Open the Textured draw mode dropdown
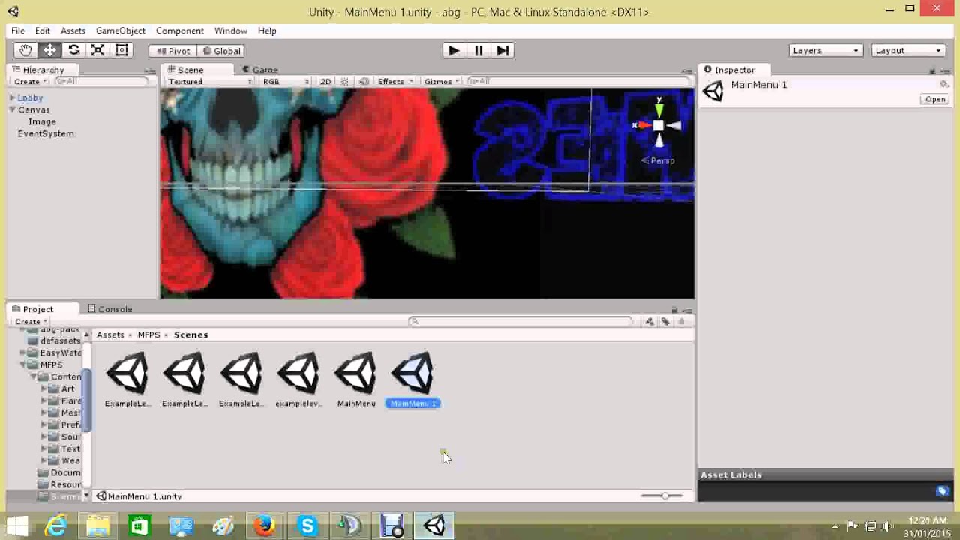The image size is (960, 540). coord(209,81)
